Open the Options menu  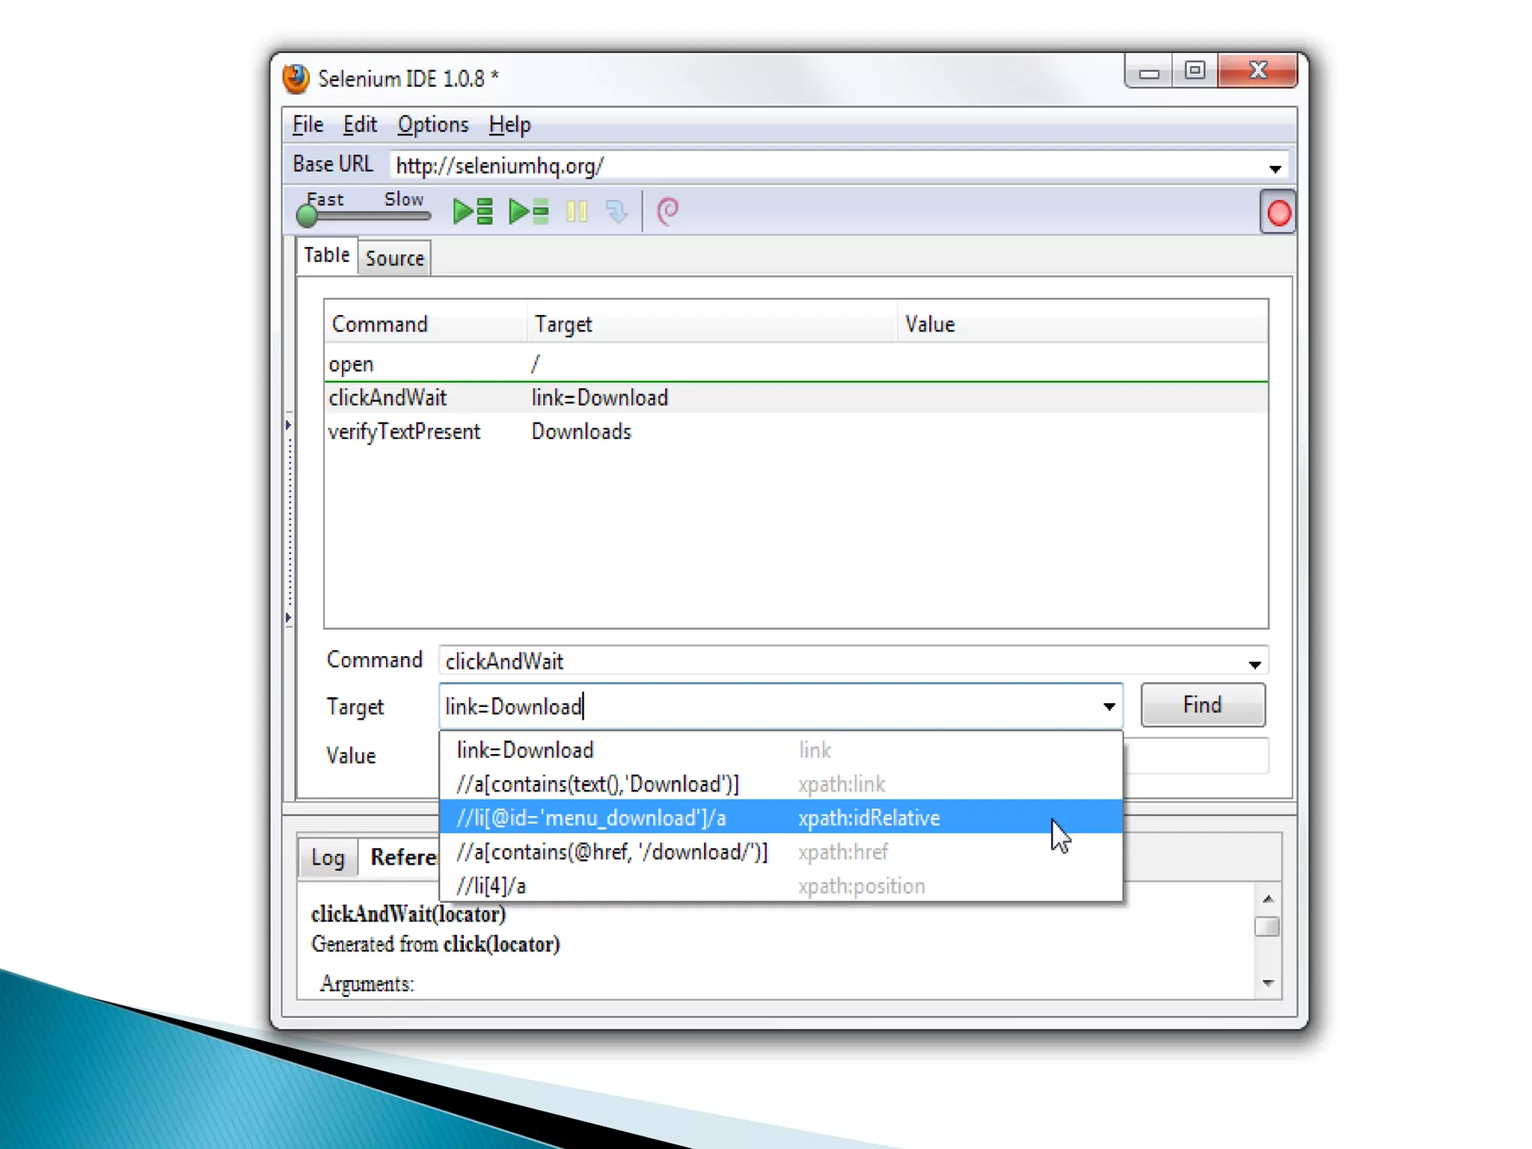click(432, 125)
